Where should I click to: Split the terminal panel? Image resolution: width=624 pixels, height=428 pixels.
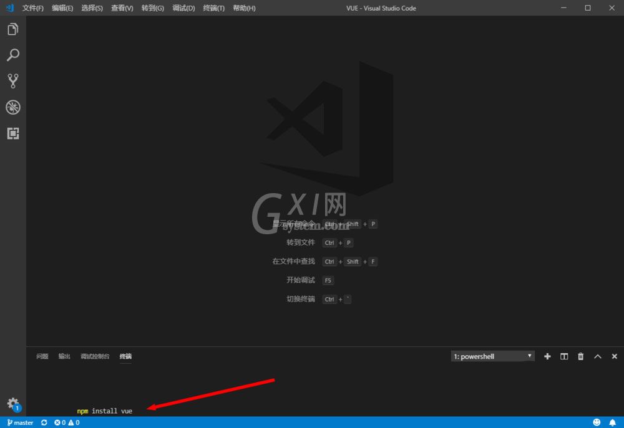tap(564, 356)
